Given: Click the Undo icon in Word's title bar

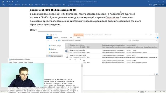Looking at the screenshot, I should [7, 2].
